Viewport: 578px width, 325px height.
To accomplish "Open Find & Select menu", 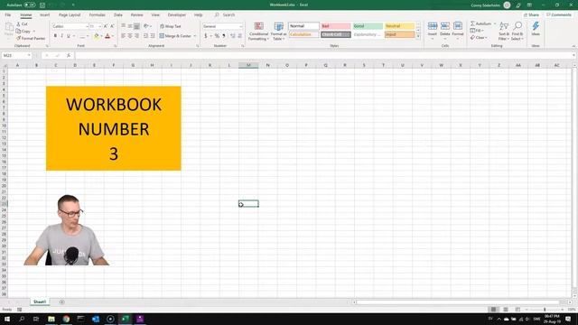I will [517, 31].
